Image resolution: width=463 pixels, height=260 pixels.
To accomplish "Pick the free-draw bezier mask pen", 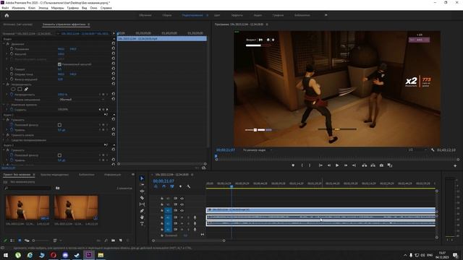I will click(26, 89).
